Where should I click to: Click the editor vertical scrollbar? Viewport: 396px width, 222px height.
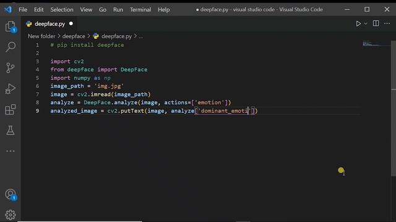(x=394, y=109)
